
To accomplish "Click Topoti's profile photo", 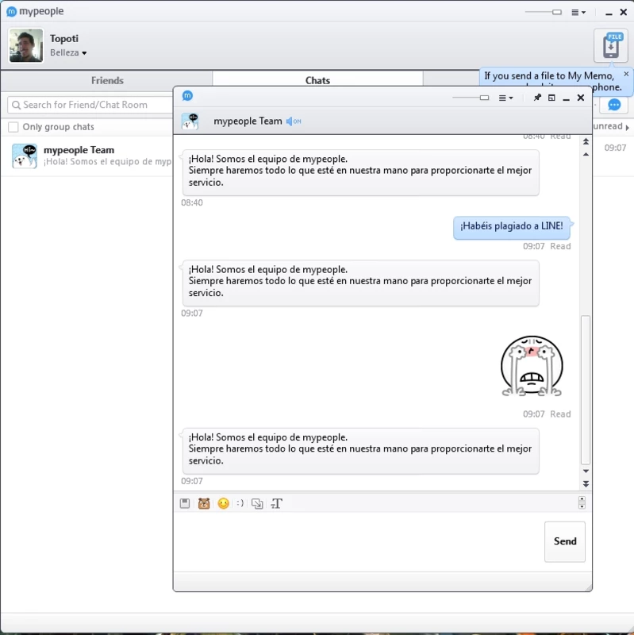I will (26, 45).
